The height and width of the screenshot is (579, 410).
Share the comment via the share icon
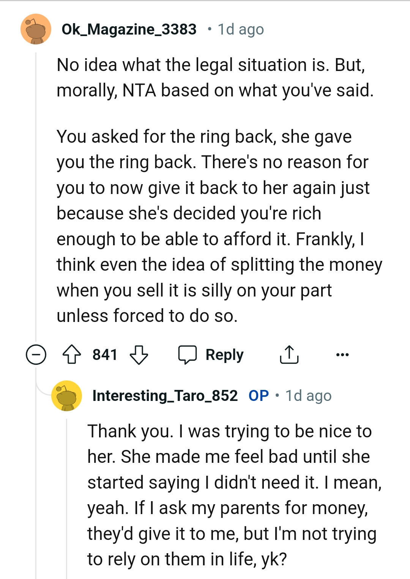pos(289,355)
